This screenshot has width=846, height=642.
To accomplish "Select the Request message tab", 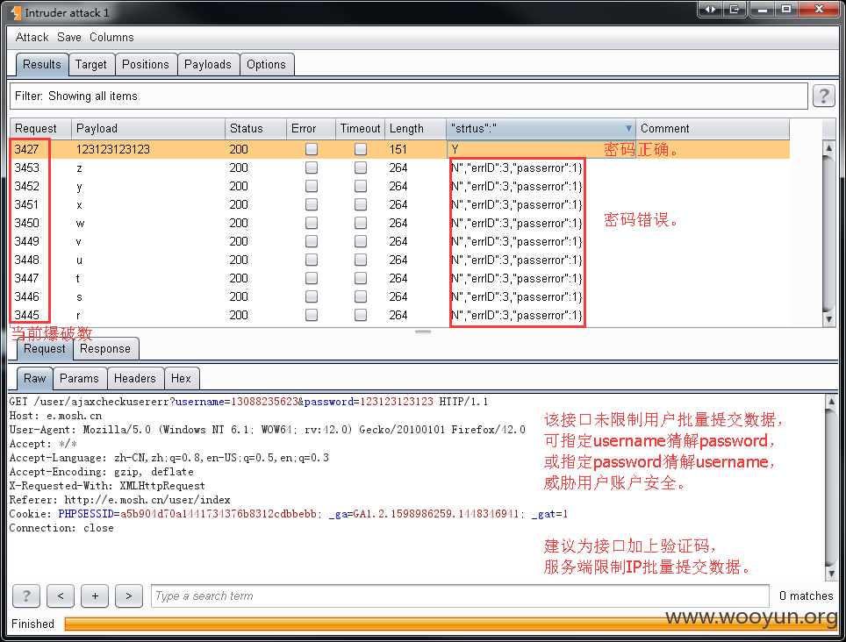I will pos(44,349).
